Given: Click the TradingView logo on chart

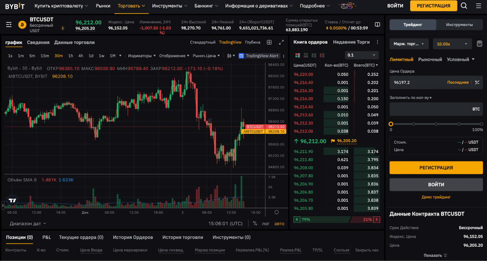Looking at the screenshot, I should [x=12, y=201].
